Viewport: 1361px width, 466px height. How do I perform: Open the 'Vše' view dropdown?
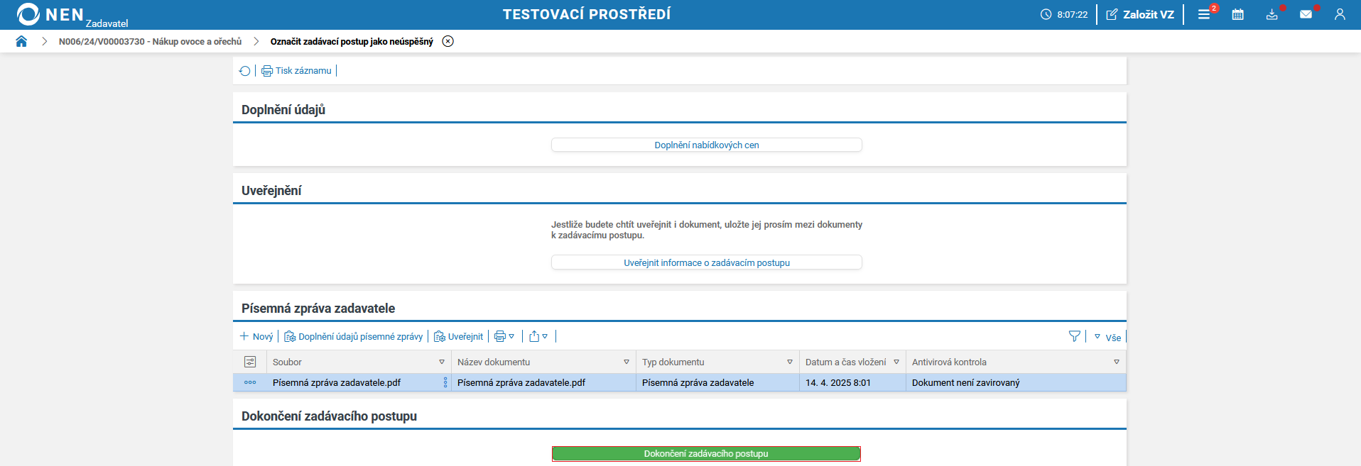click(1107, 337)
